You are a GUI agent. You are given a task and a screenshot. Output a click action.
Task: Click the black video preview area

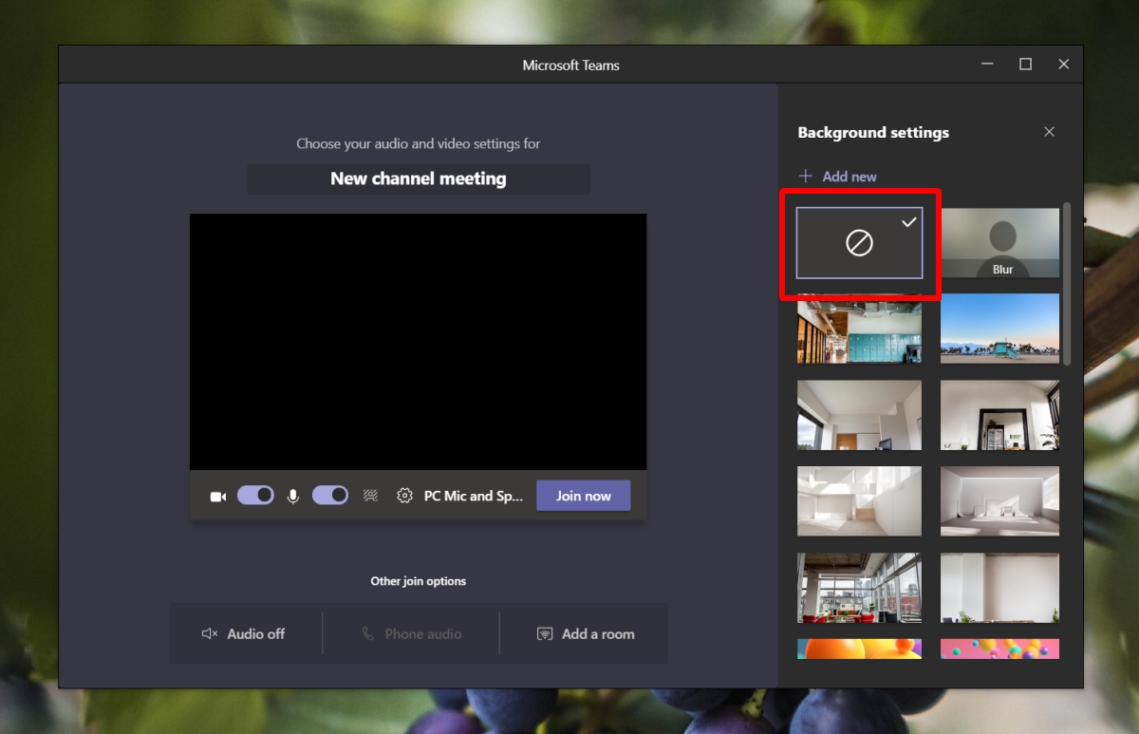(x=418, y=342)
